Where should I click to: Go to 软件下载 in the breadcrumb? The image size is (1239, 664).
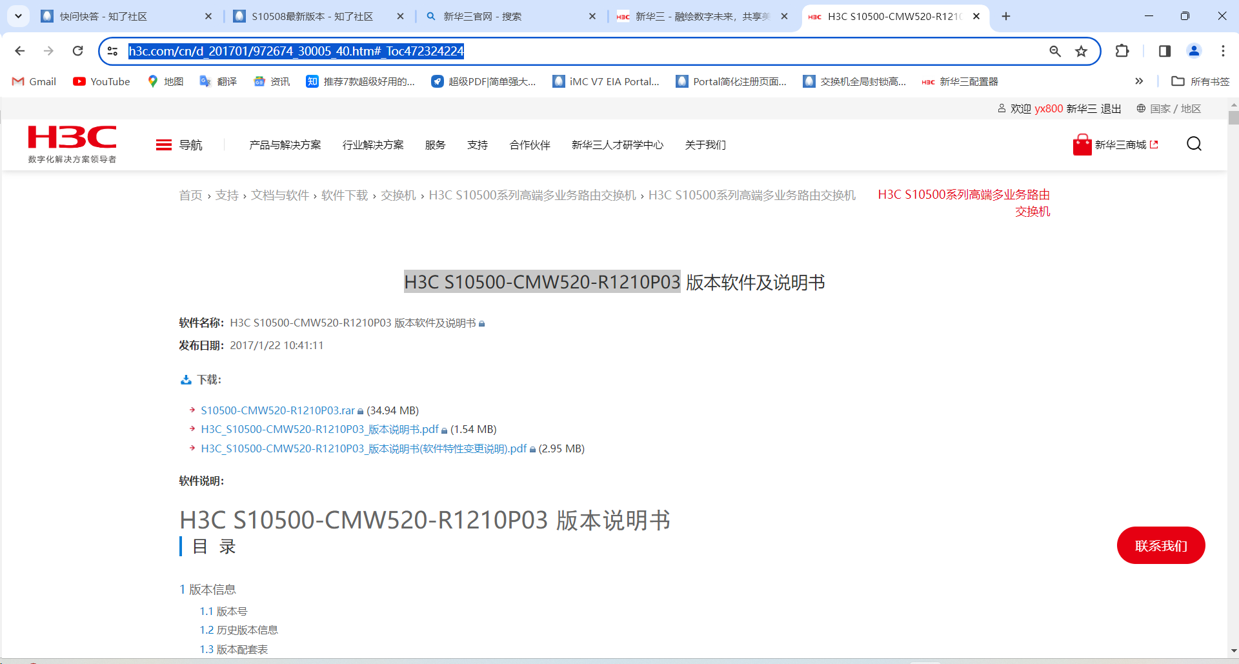pos(345,196)
